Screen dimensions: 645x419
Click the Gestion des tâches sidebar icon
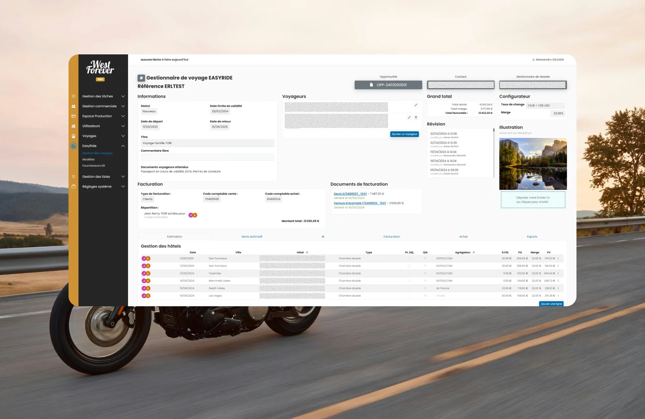point(74,96)
